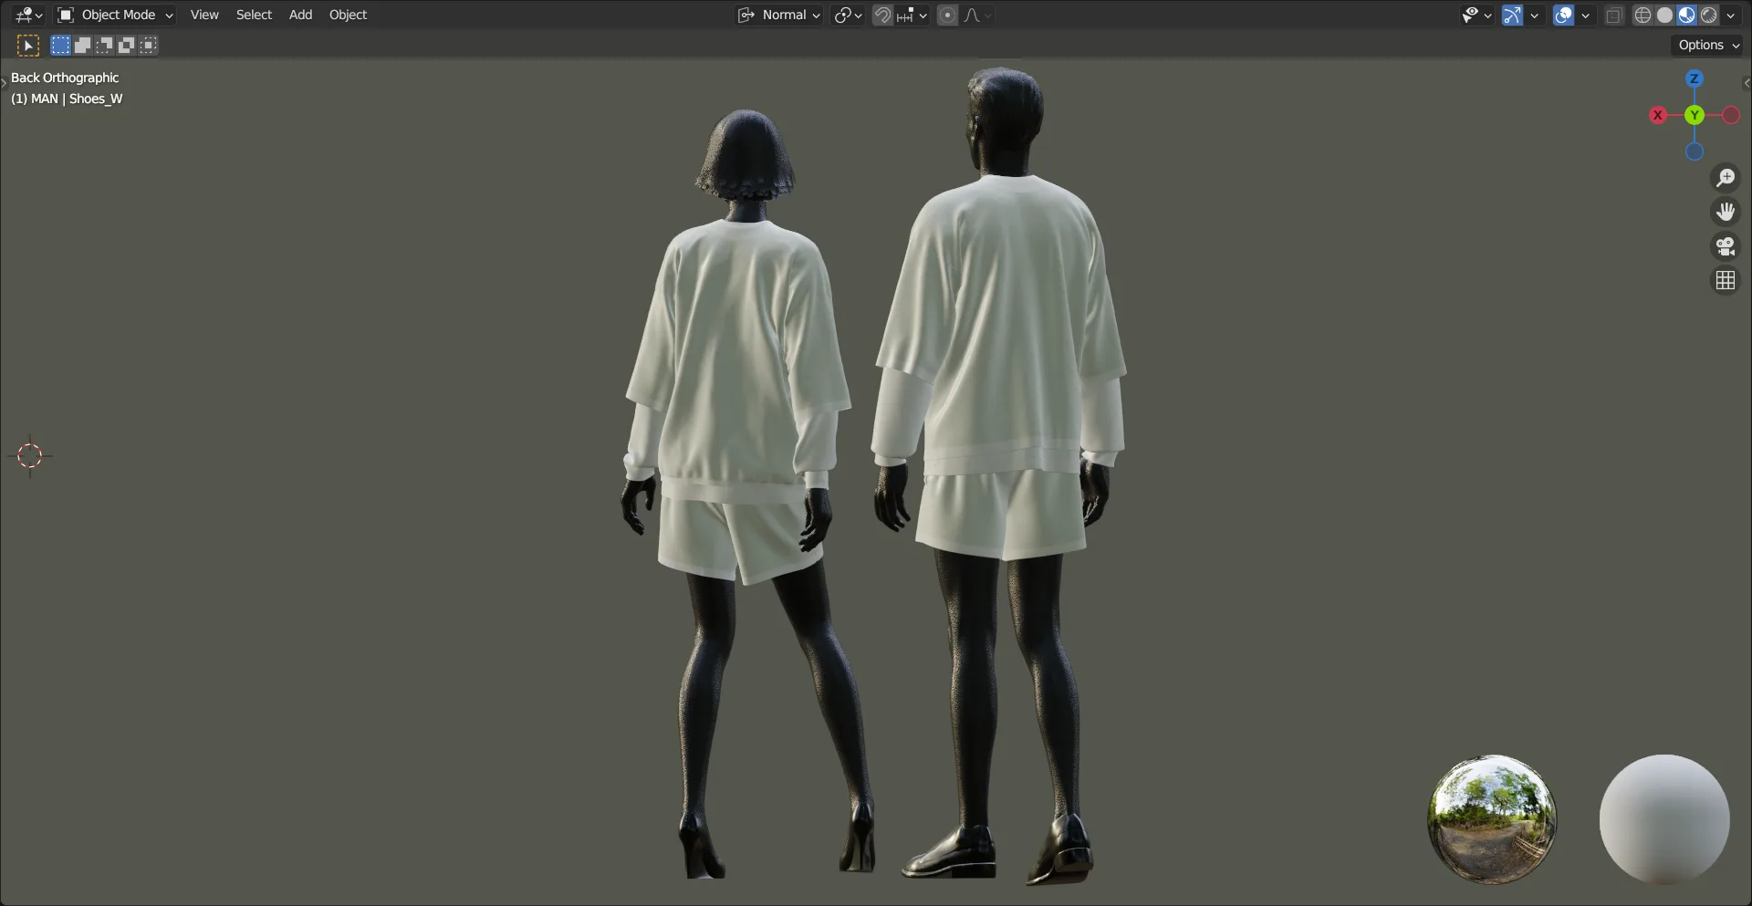Click the Select menu label
This screenshot has height=906, width=1752.
tap(254, 15)
